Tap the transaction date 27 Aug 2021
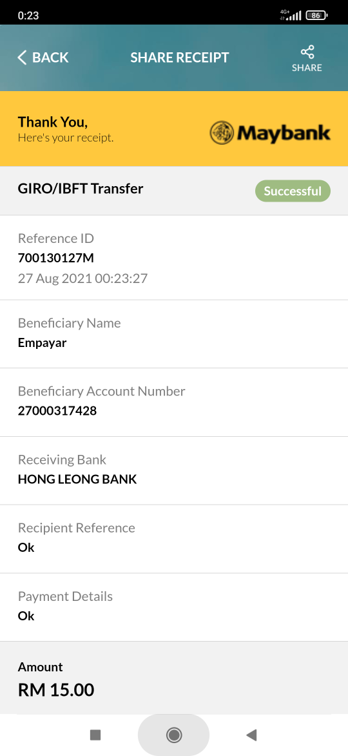This screenshot has width=348, height=756. point(55,278)
